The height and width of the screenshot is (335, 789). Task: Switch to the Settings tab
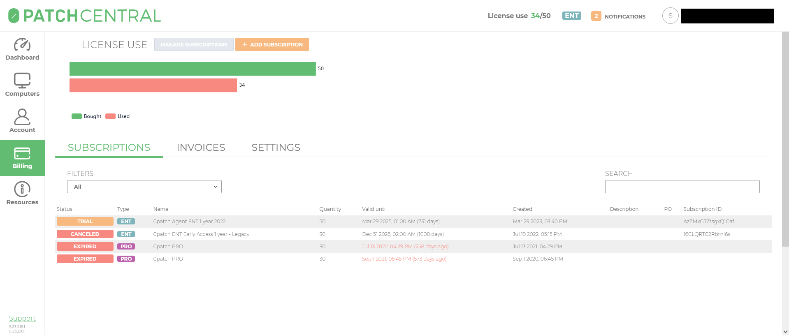pyautogui.click(x=276, y=148)
